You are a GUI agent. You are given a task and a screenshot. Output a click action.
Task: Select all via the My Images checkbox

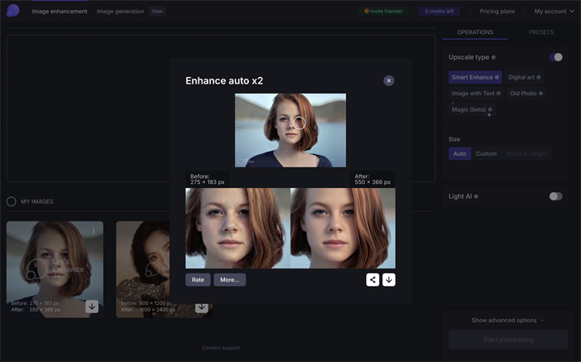(12, 201)
